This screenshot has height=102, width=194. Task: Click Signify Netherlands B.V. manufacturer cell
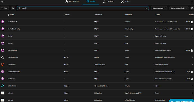click(133, 93)
